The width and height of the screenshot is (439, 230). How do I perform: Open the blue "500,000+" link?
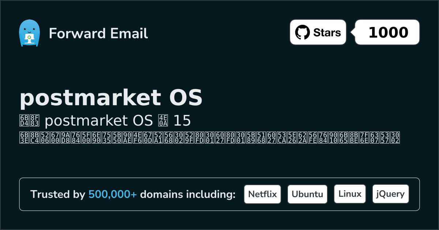click(x=113, y=195)
